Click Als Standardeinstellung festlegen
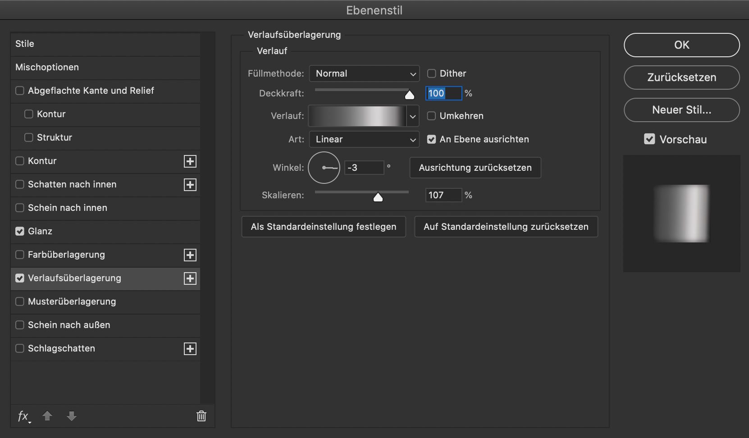 pos(324,227)
